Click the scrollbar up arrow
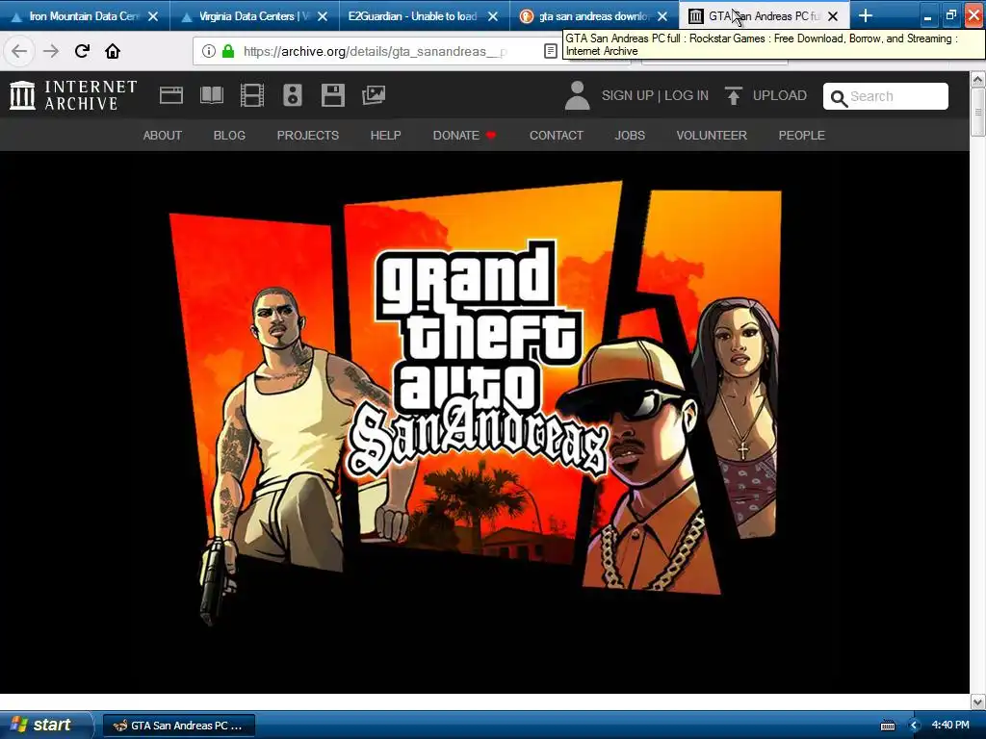This screenshot has height=739, width=986. (x=977, y=80)
